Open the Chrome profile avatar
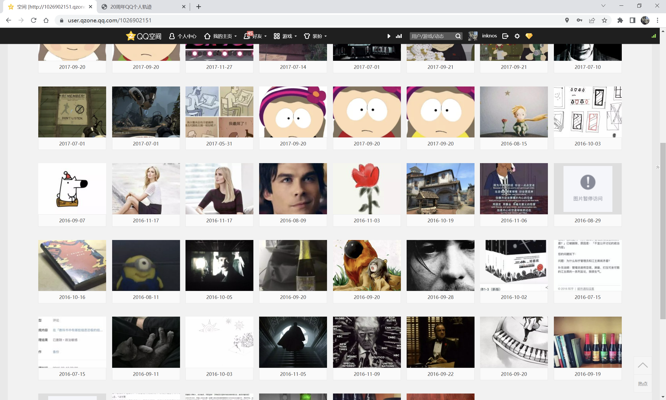 click(x=645, y=20)
